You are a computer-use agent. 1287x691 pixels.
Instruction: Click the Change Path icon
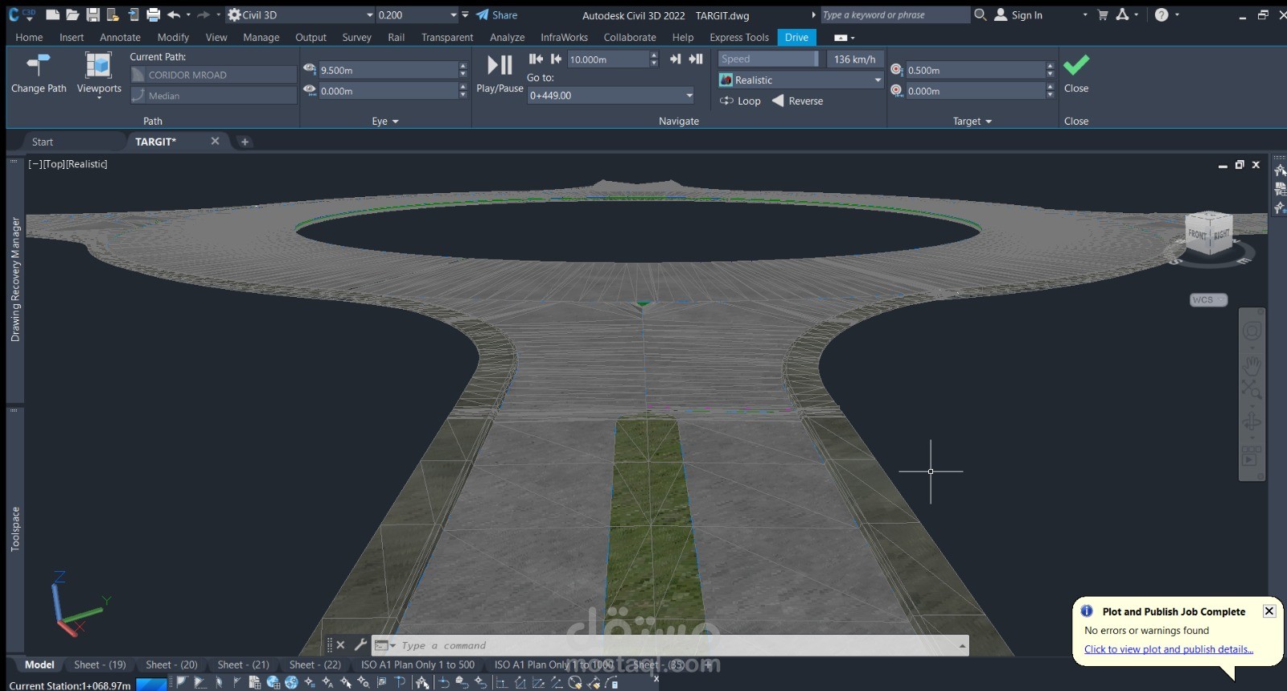click(x=38, y=65)
